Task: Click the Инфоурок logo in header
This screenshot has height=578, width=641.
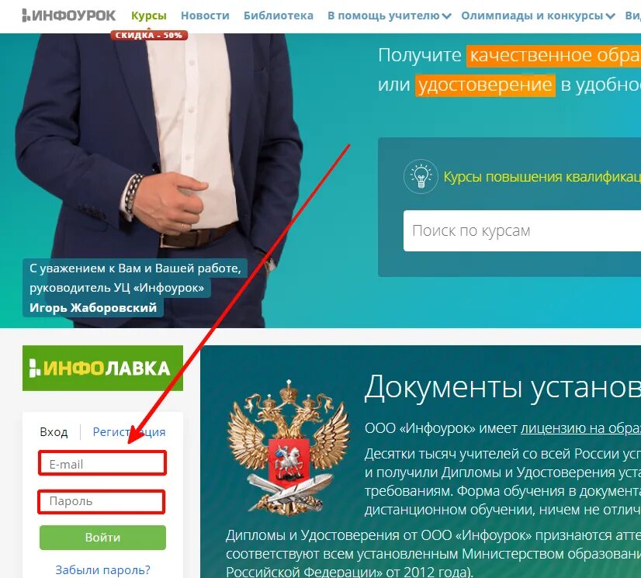Action: click(x=68, y=16)
